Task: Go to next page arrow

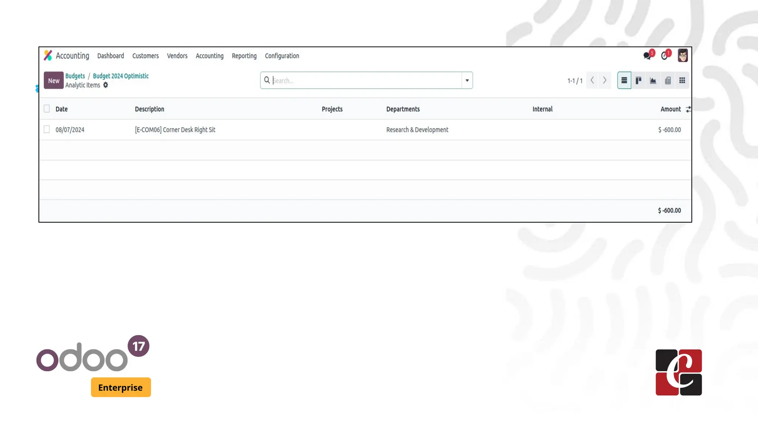Action: coord(605,80)
